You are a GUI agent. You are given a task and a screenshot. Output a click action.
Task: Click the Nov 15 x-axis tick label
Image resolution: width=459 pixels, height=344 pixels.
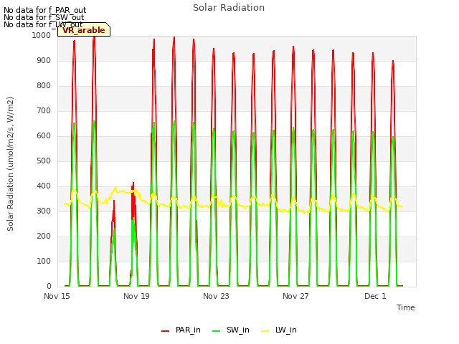pos(57,296)
